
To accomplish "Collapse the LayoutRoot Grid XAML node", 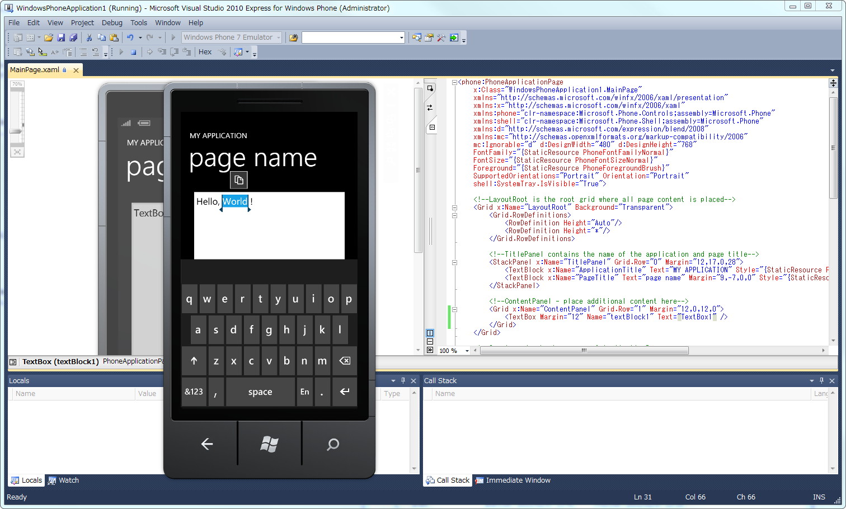I will point(454,208).
